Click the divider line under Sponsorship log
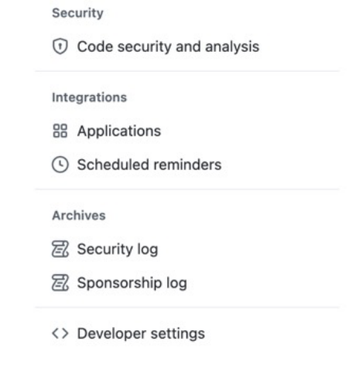 187,307
